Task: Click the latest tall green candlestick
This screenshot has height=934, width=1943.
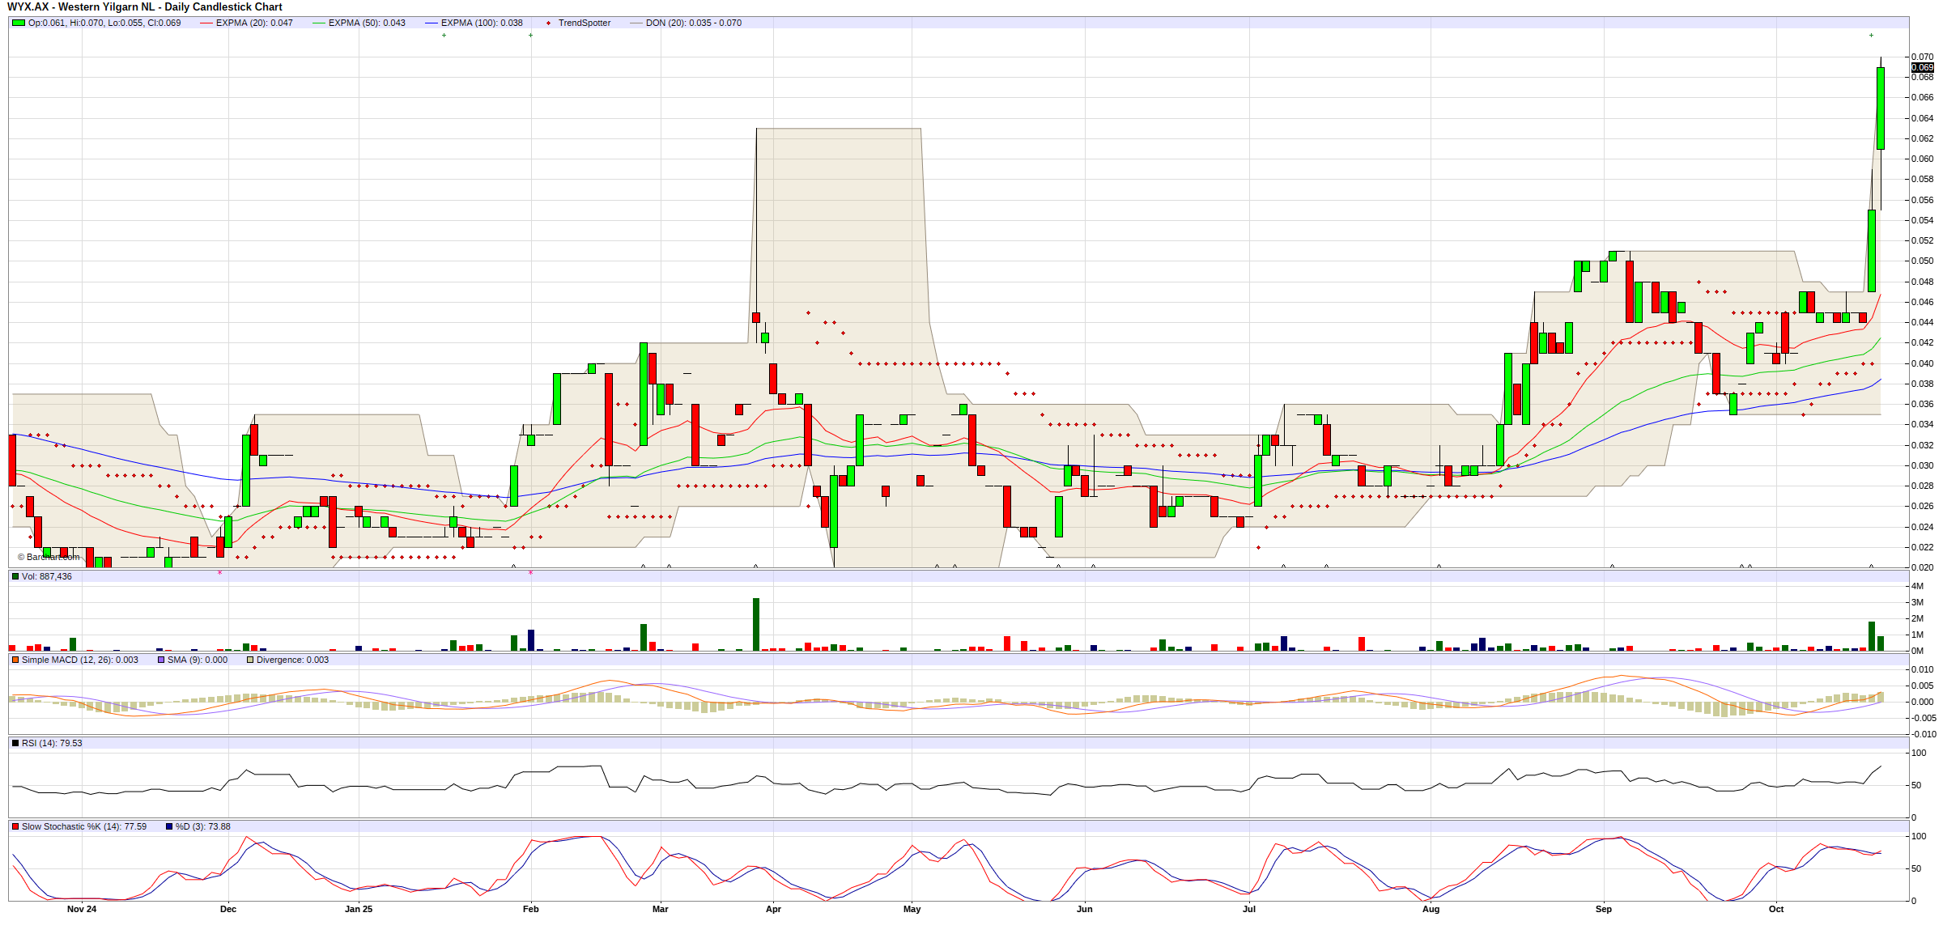Action: click(1881, 108)
